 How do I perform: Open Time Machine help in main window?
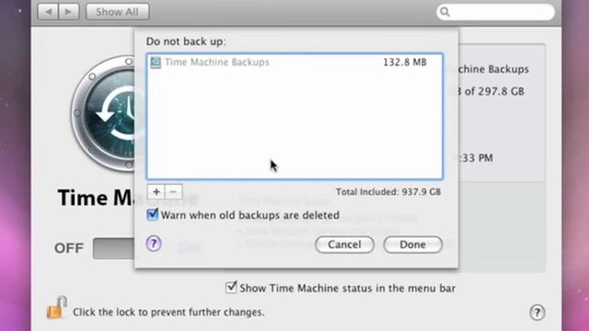[x=537, y=313]
